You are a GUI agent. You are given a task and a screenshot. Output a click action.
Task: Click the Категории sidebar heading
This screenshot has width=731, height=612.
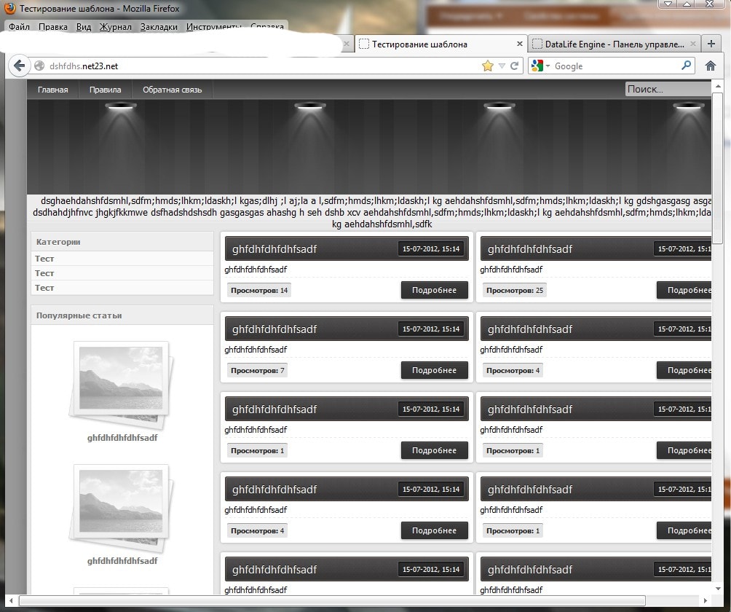pos(58,242)
